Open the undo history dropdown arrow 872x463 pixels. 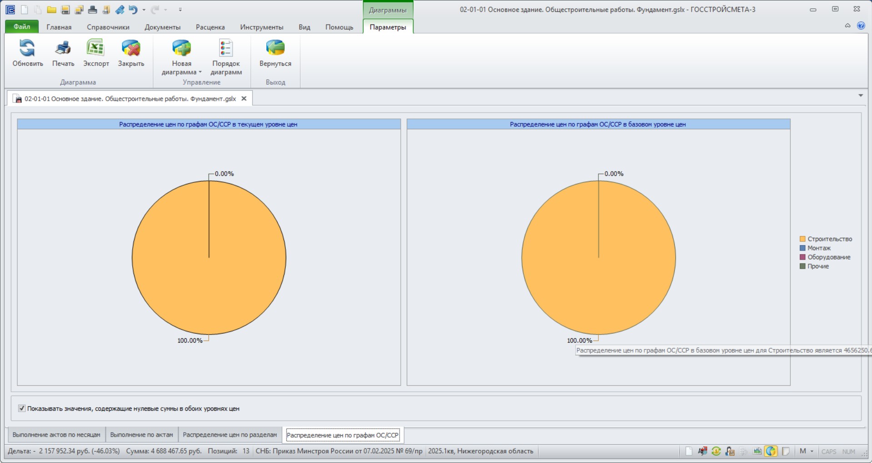[144, 10]
